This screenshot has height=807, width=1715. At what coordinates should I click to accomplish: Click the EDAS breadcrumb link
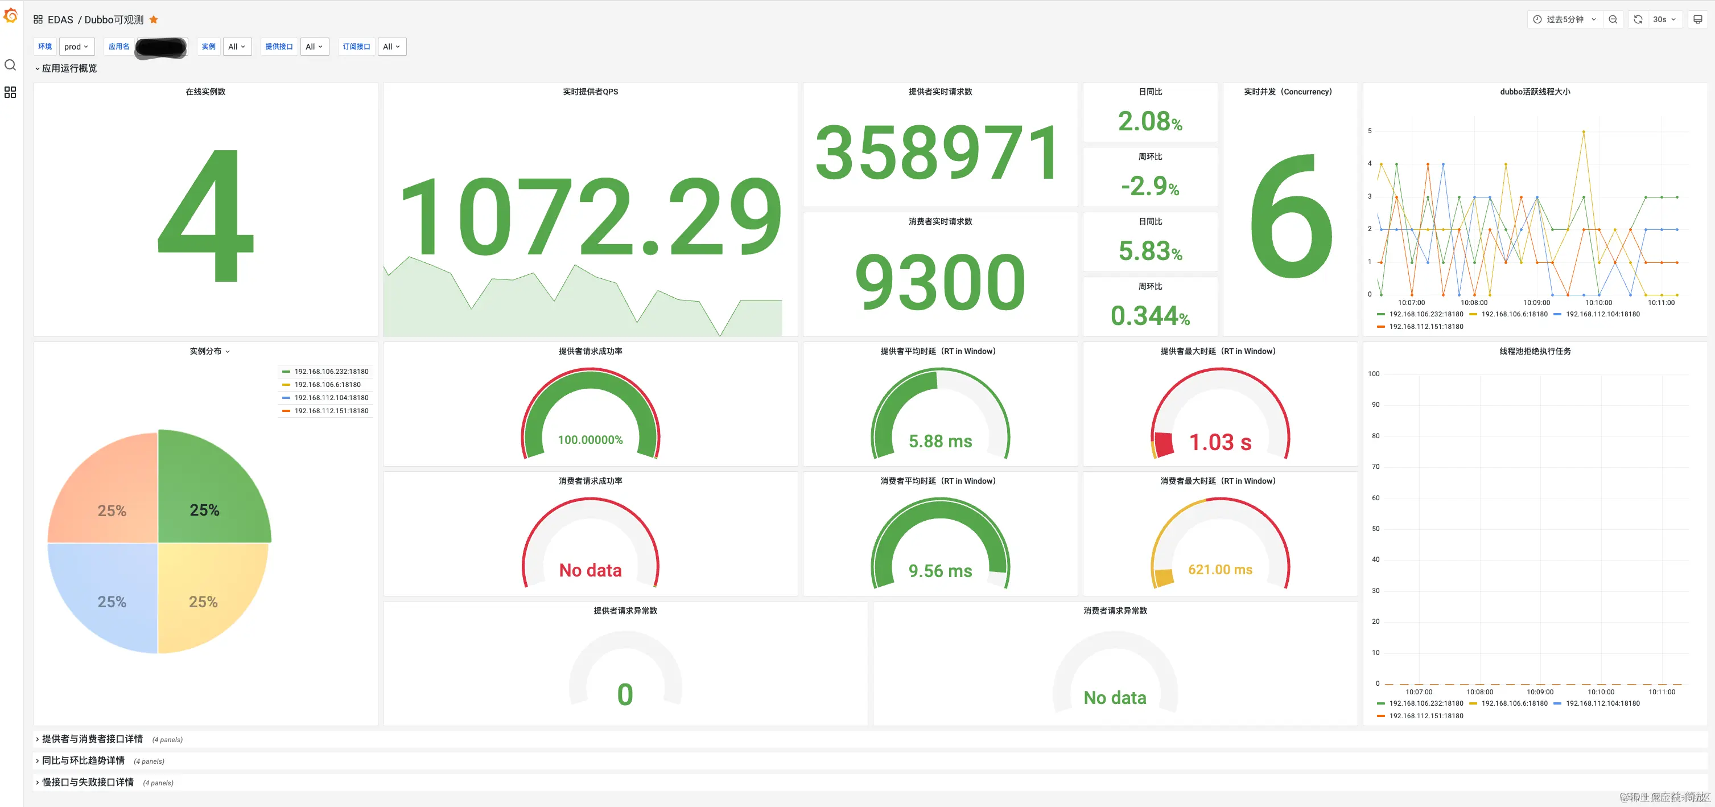coord(60,19)
